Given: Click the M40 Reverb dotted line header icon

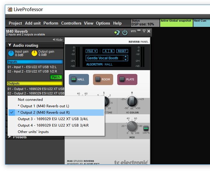Looking at the screenshot, I should 133,31.
